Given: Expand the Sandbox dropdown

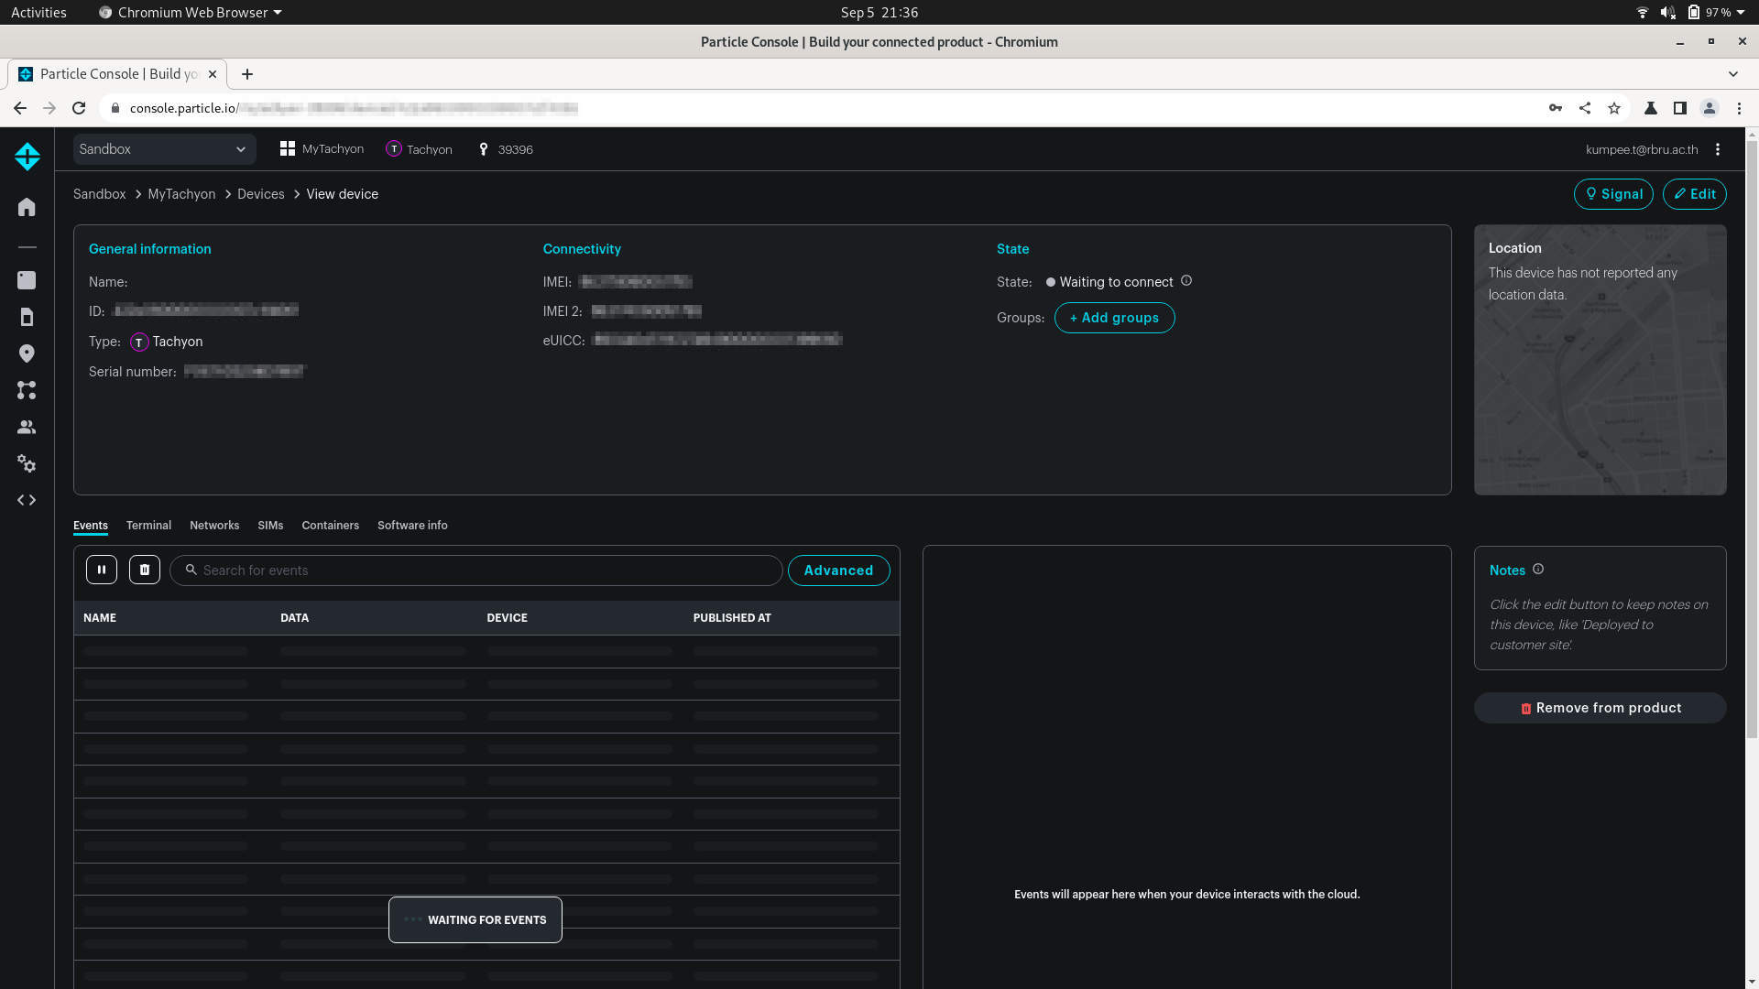Looking at the screenshot, I should coord(164,149).
